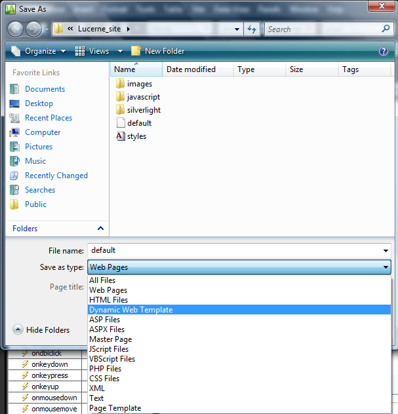
Task: Expand the File name dropdown arrow
Action: (x=385, y=251)
